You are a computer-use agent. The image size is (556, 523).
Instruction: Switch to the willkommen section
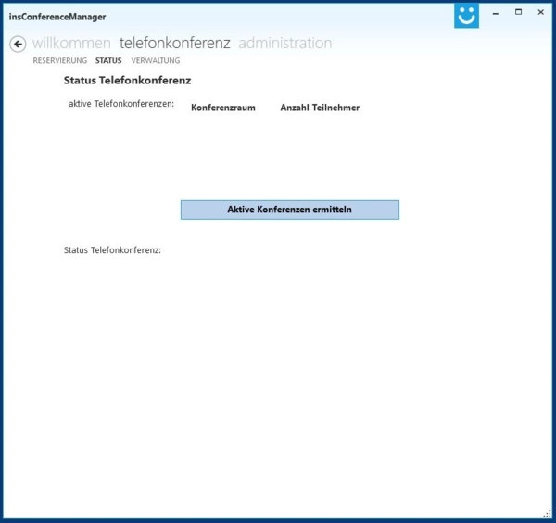(x=71, y=43)
